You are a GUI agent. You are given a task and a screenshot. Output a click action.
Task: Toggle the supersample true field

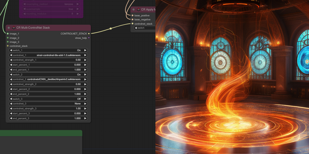pyautogui.click(x=51, y=9)
